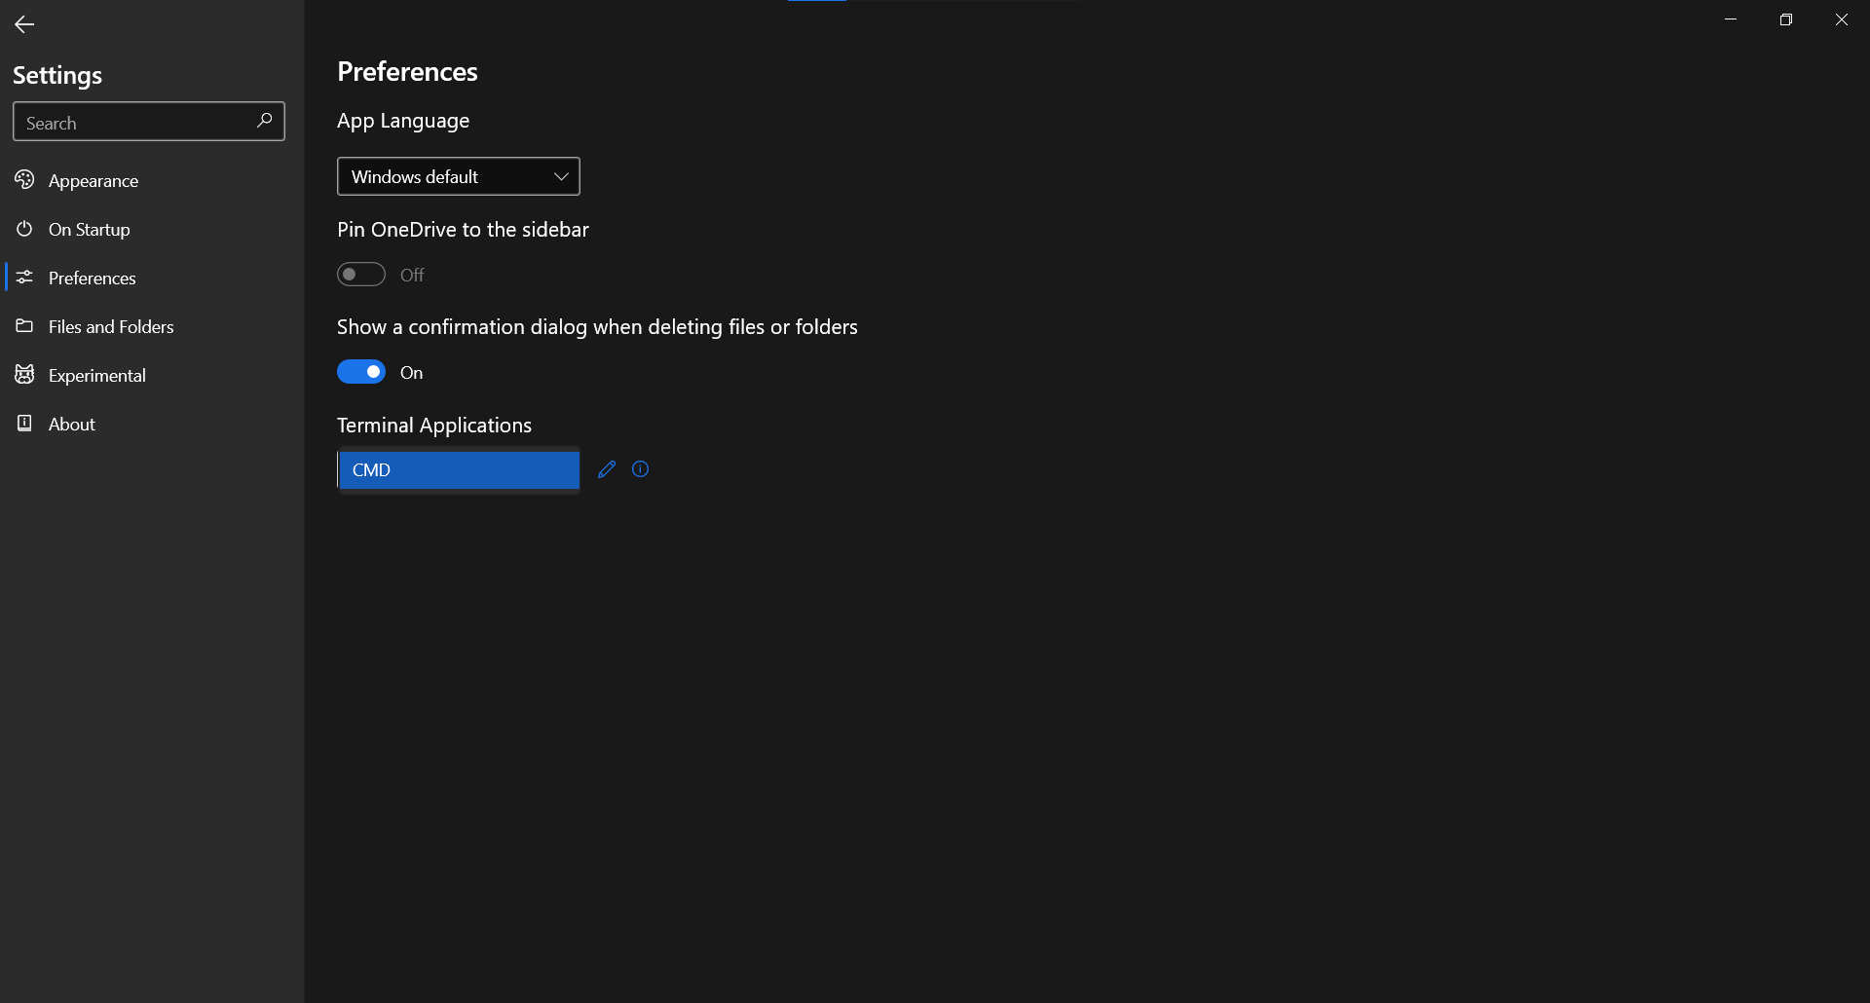The image size is (1870, 1003).
Task: Select CMD in Terminal Applications list
Action: point(459,469)
